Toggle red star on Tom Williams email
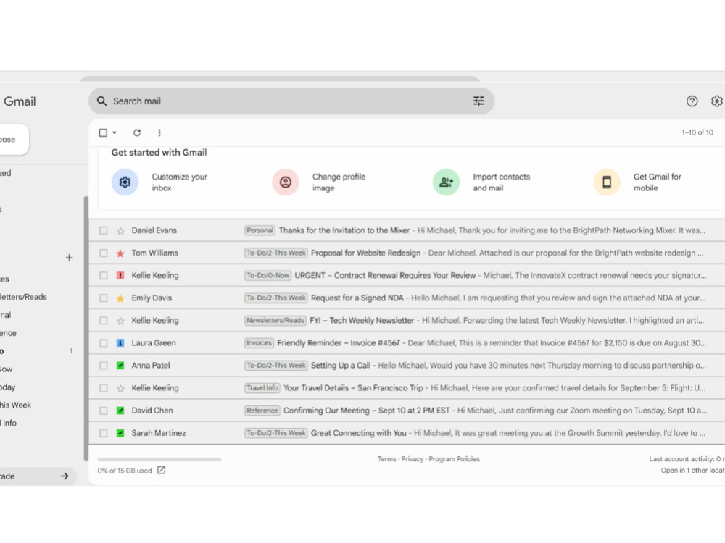The image size is (725, 543). pos(120,253)
